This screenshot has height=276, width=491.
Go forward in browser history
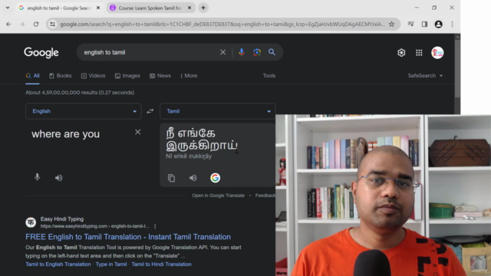pyautogui.click(x=22, y=24)
